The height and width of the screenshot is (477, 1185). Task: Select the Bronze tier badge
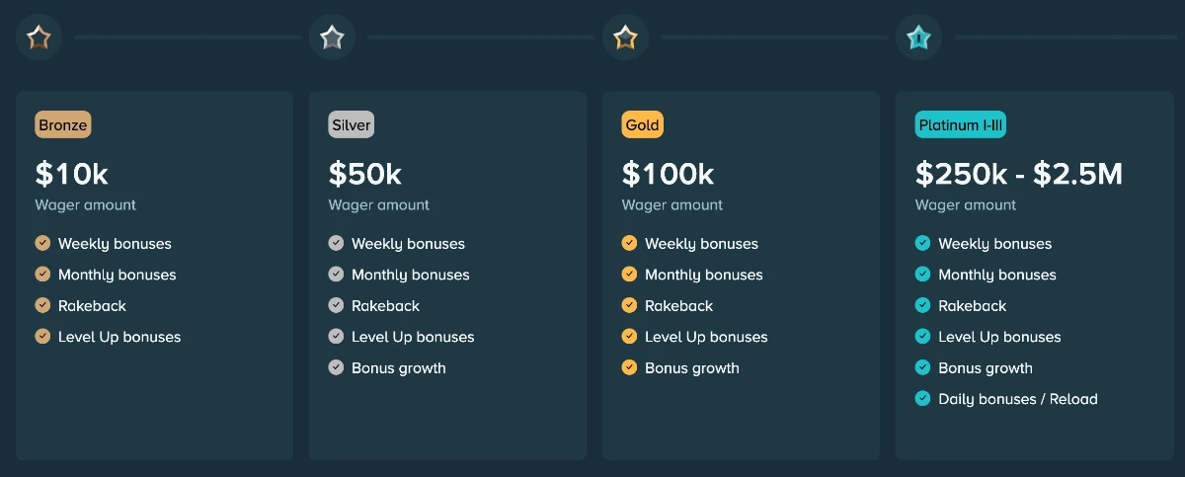coord(63,125)
